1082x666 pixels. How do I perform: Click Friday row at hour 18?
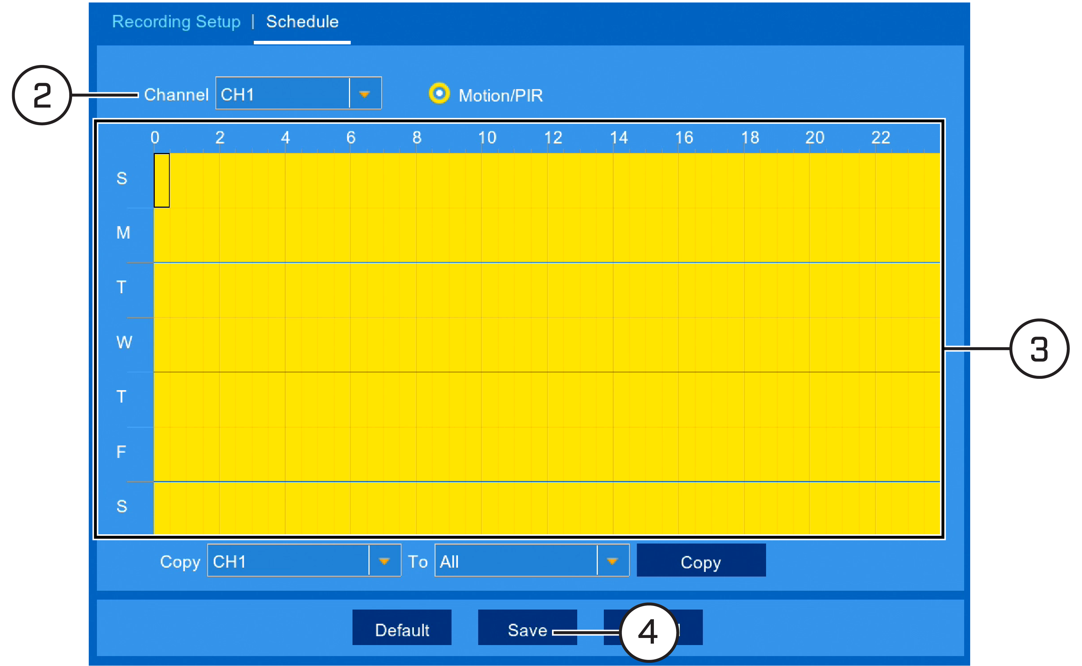pos(752,454)
